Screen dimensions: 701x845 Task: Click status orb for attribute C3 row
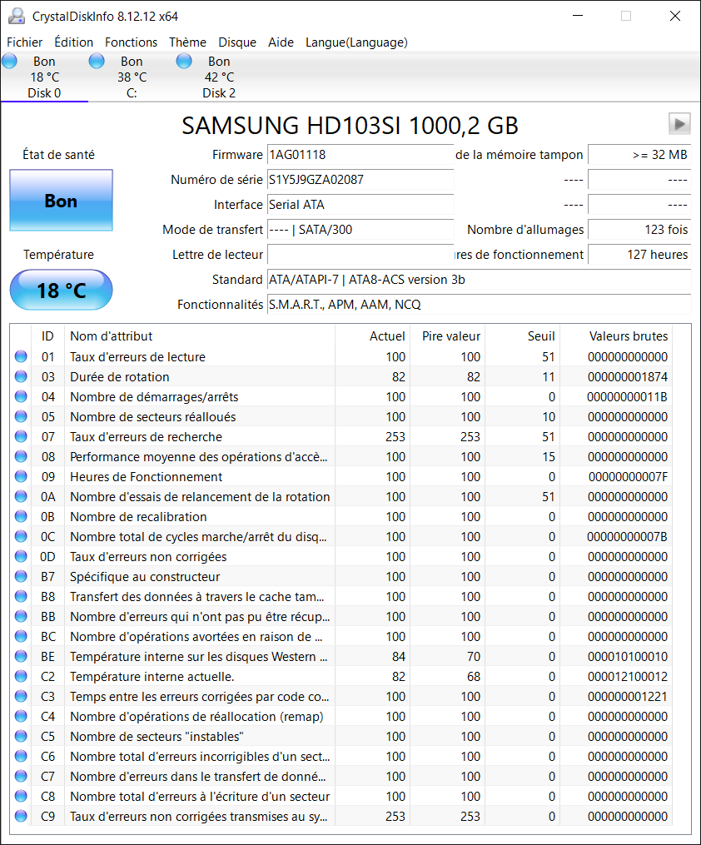(21, 696)
